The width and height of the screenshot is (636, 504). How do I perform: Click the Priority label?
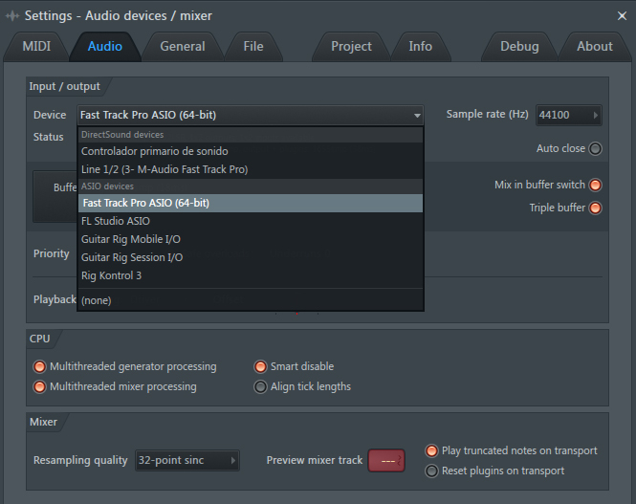52,253
